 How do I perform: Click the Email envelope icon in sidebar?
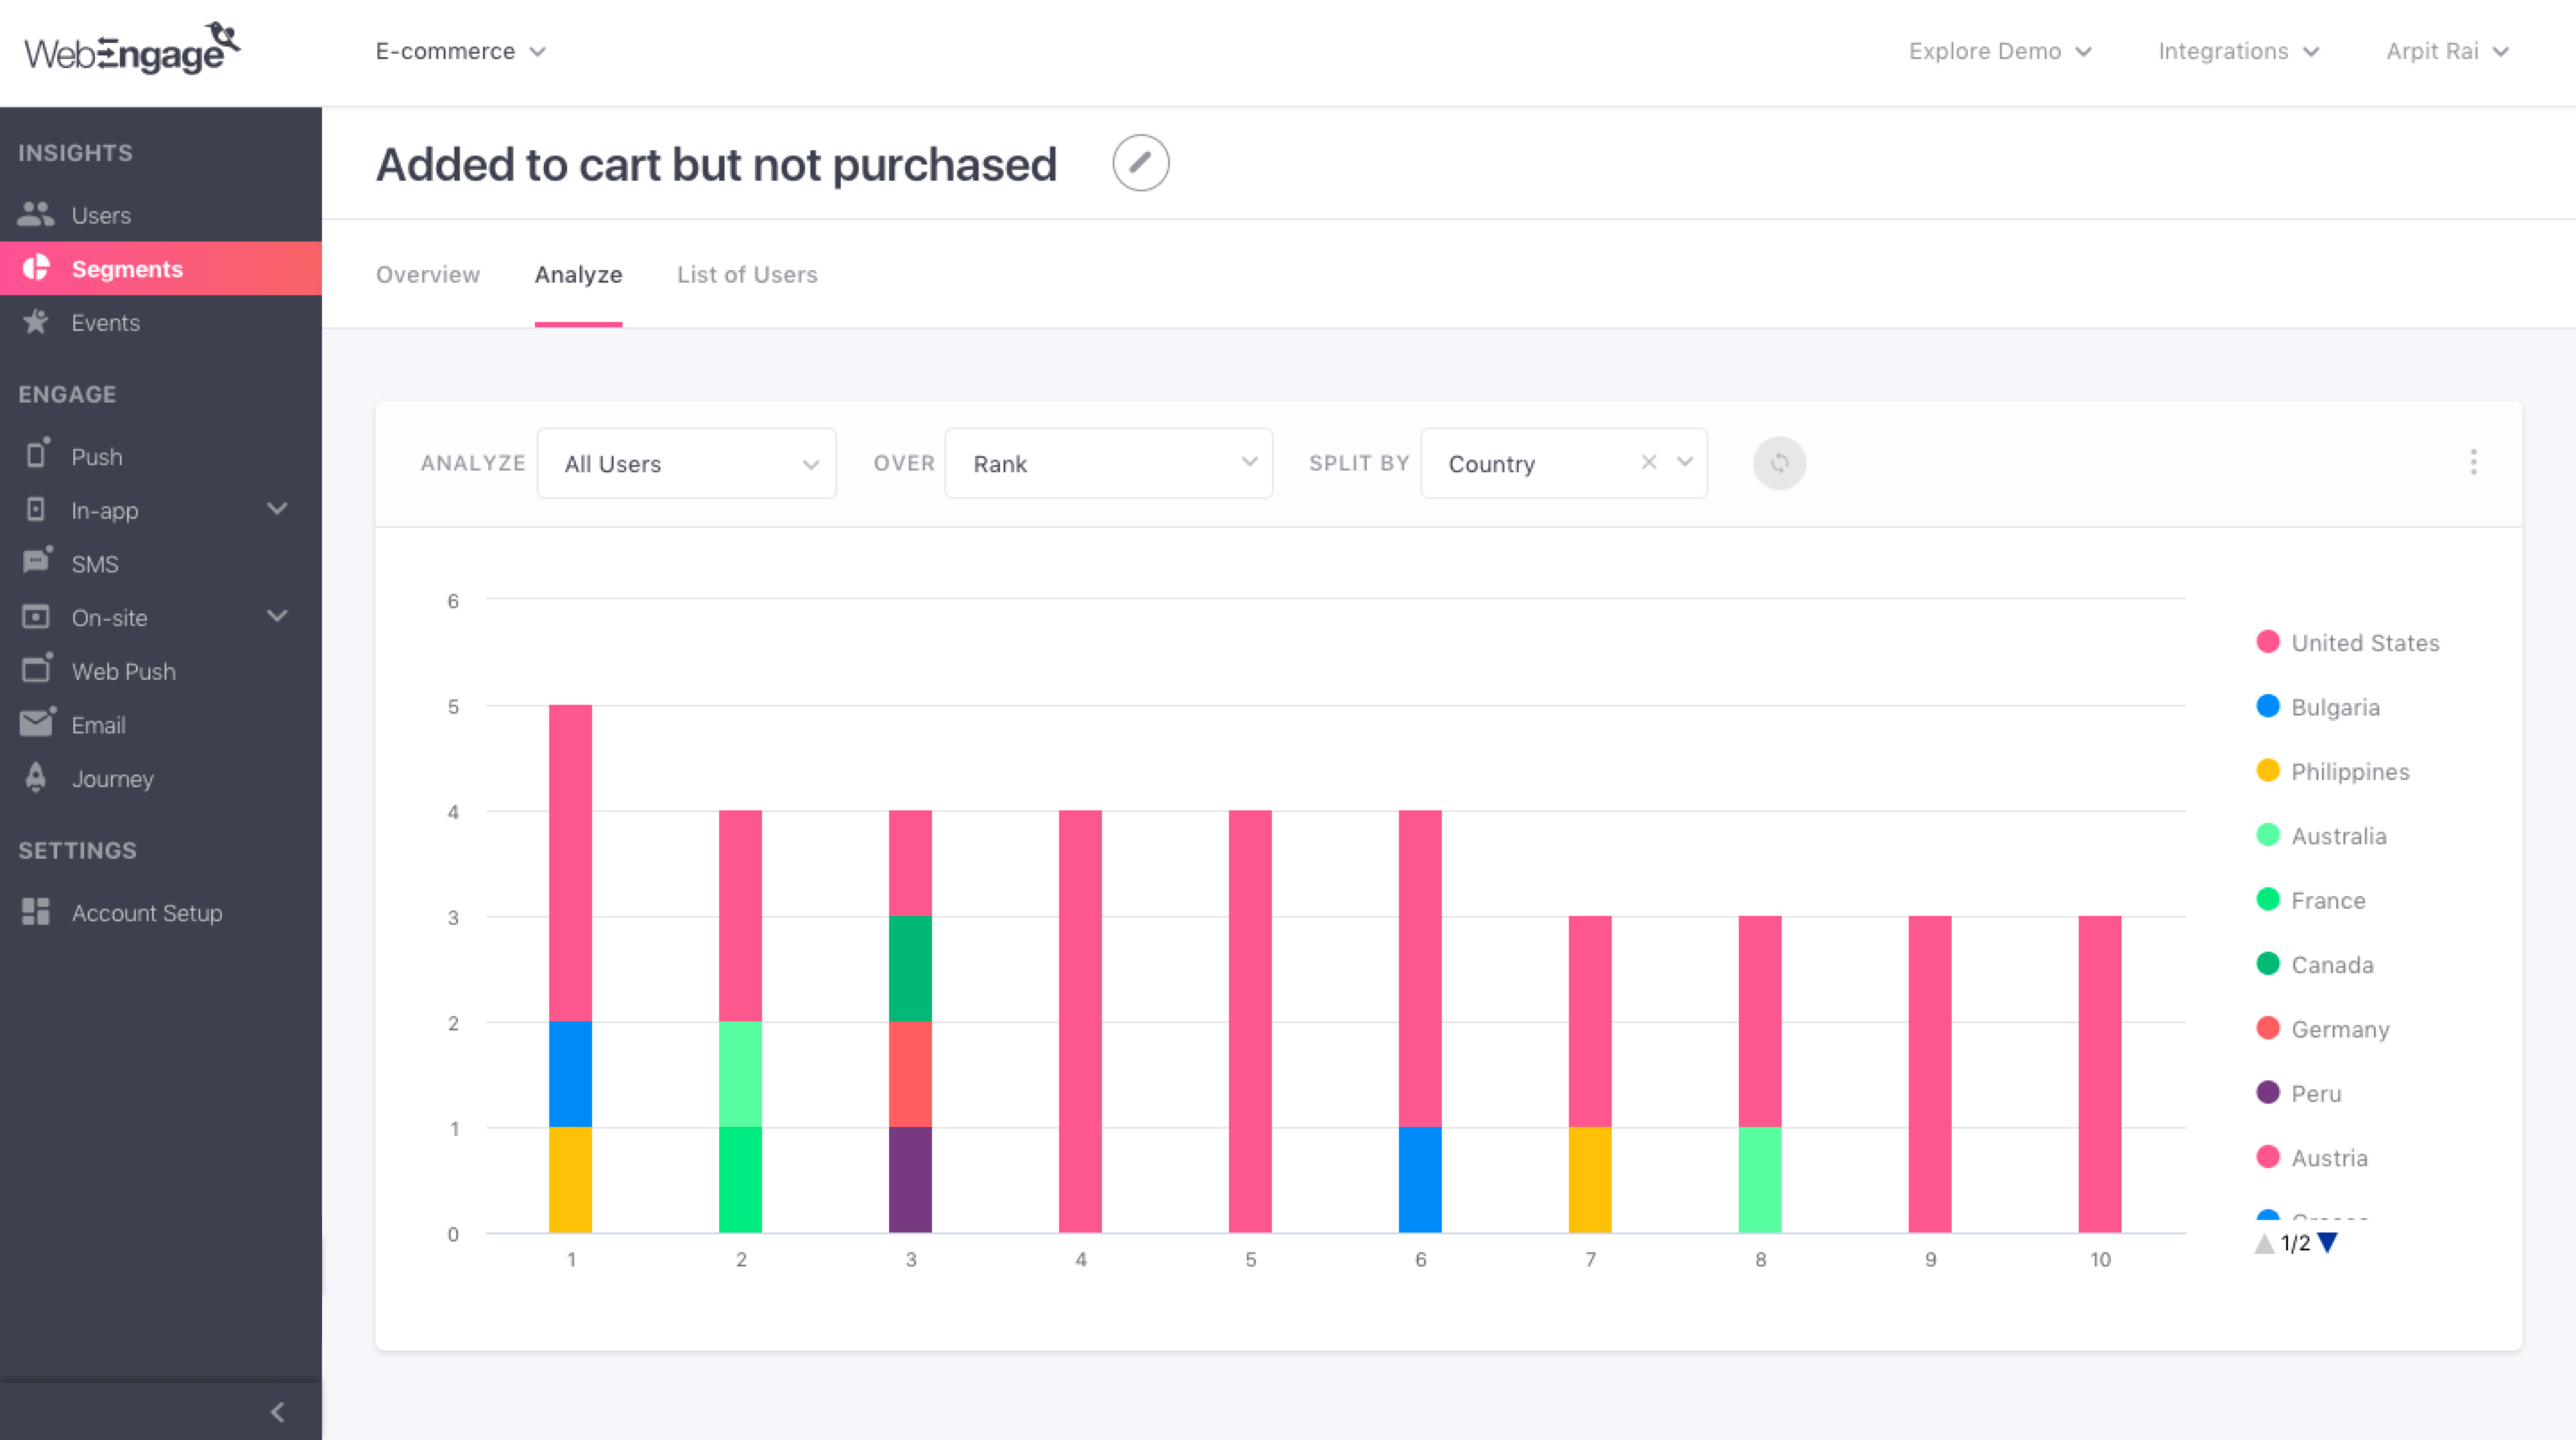(36, 724)
